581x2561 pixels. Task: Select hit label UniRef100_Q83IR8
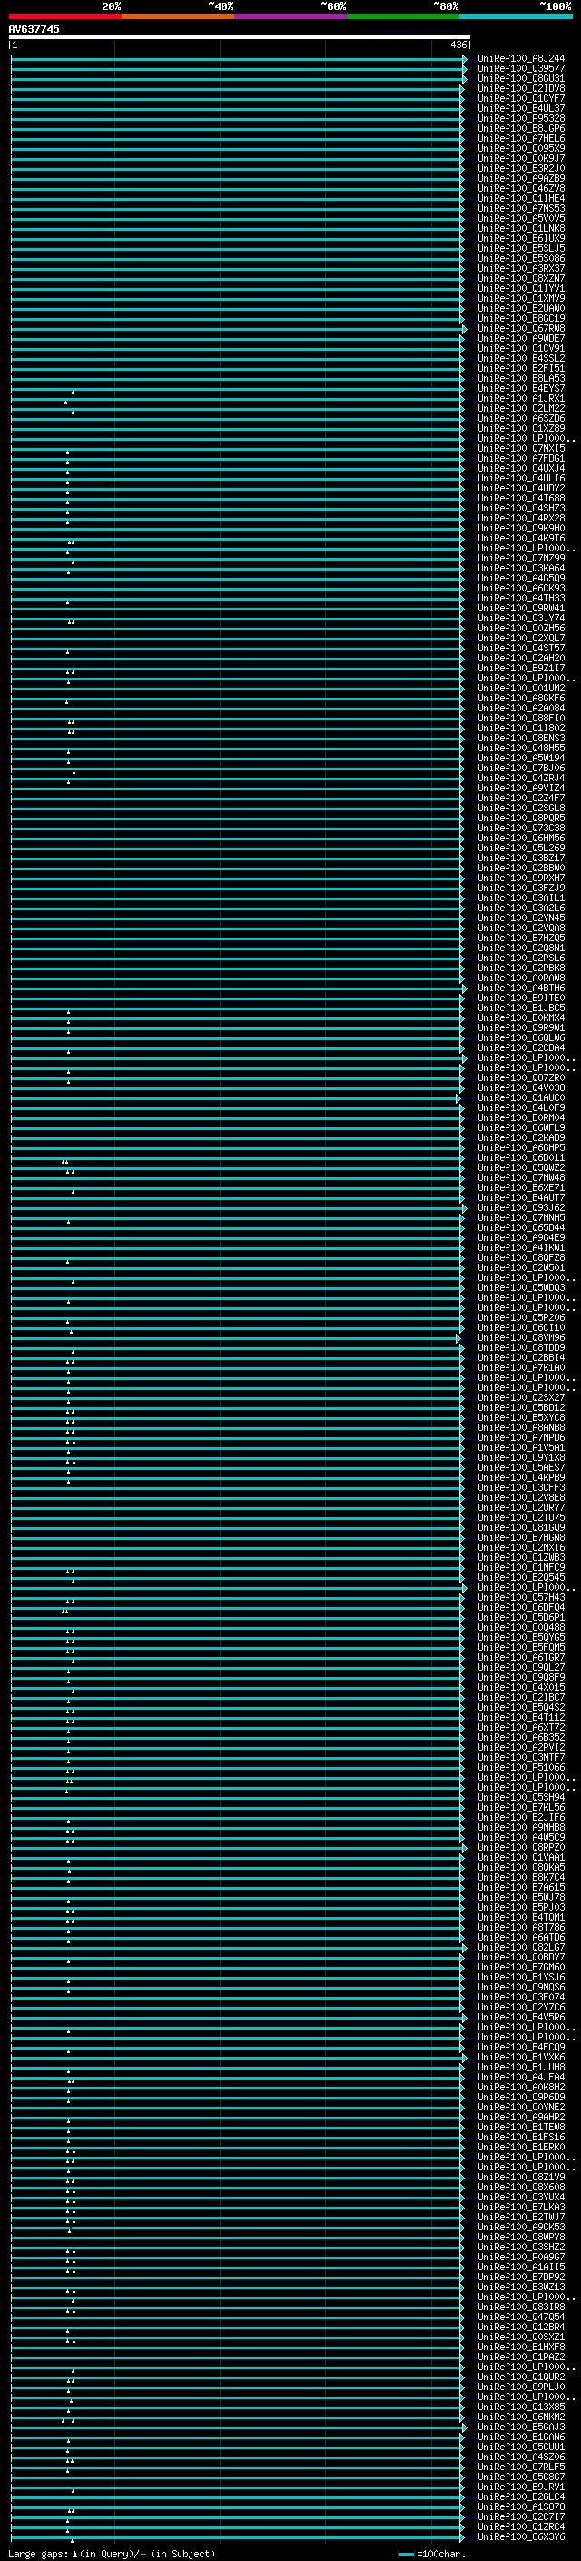click(520, 2307)
